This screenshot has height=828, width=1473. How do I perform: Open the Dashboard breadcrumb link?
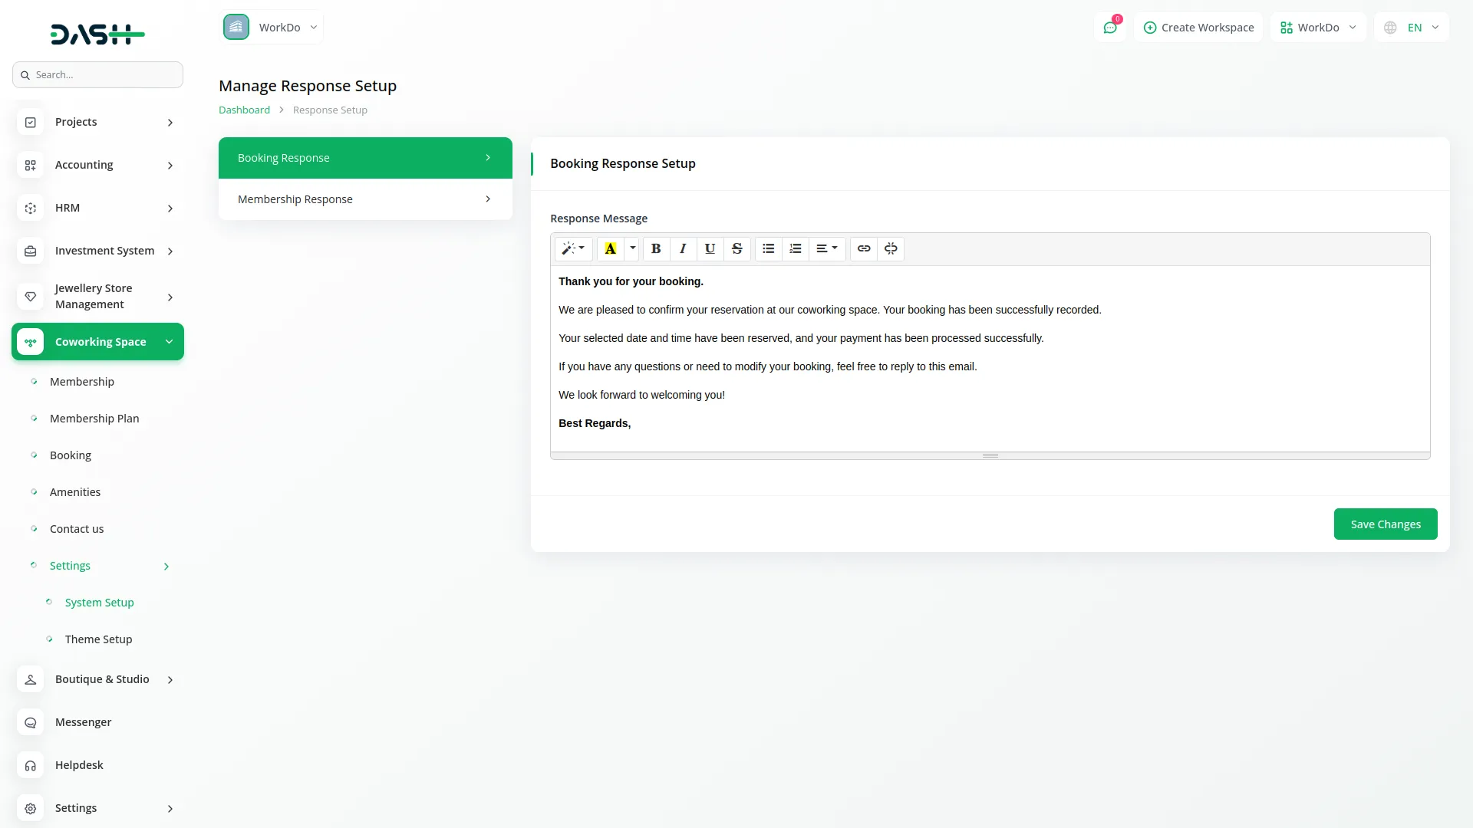[x=243, y=110]
